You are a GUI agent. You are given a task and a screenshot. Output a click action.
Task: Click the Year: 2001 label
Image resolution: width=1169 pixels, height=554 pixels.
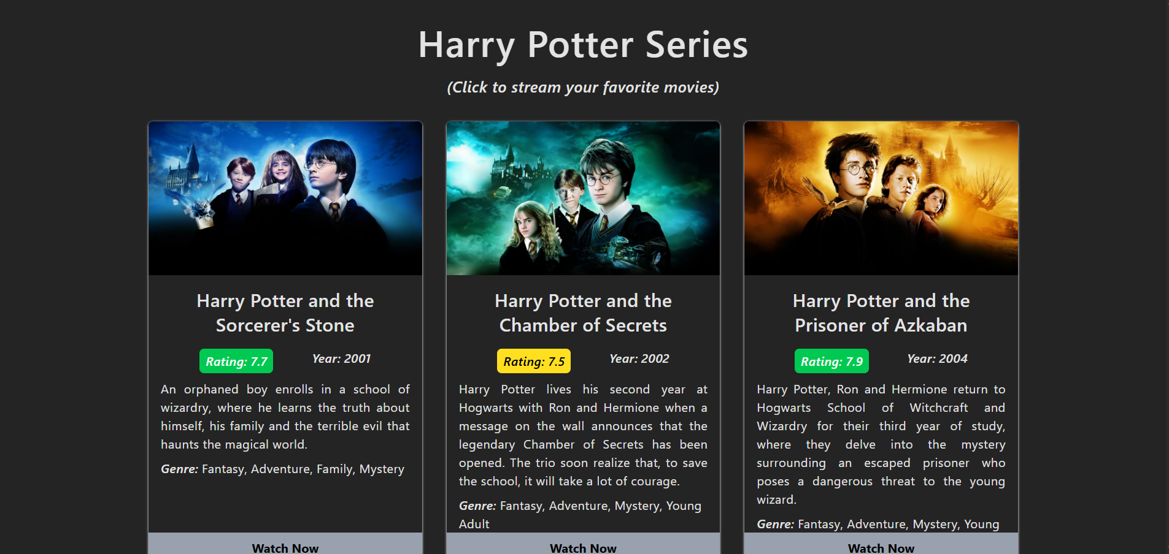click(342, 359)
